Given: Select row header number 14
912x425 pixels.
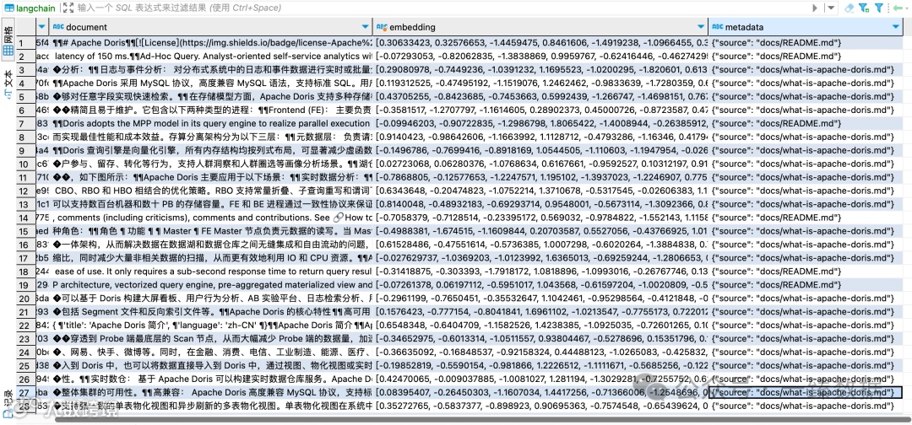Looking at the screenshot, I should point(25,218).
